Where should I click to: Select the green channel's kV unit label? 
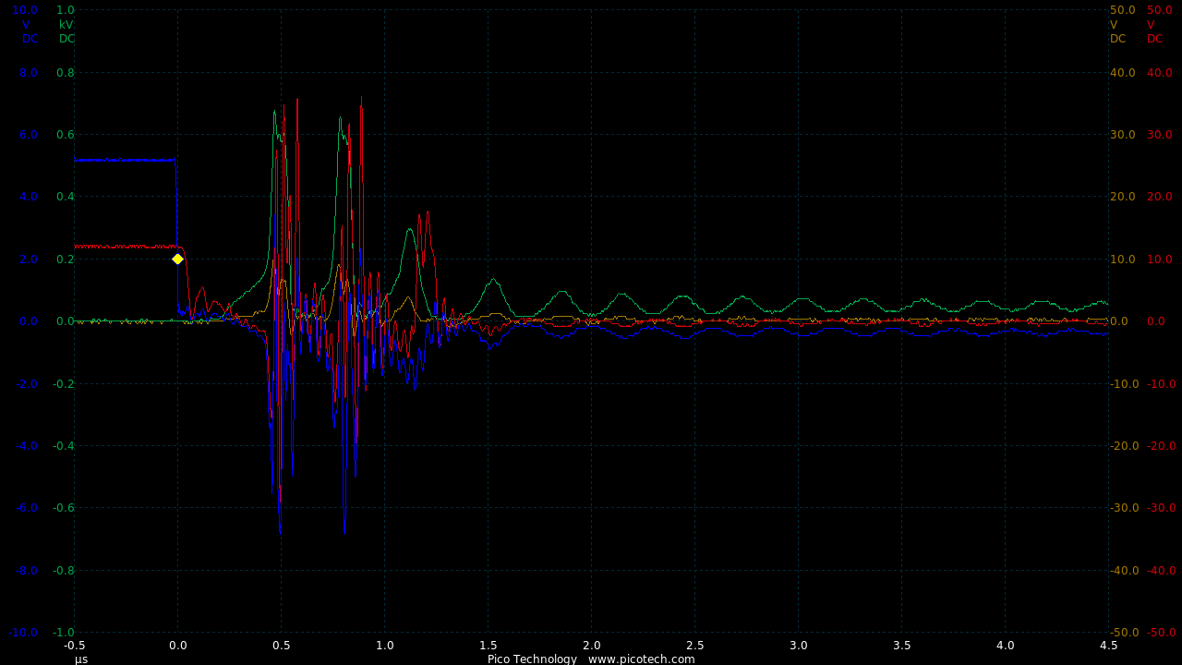[66, 25]
